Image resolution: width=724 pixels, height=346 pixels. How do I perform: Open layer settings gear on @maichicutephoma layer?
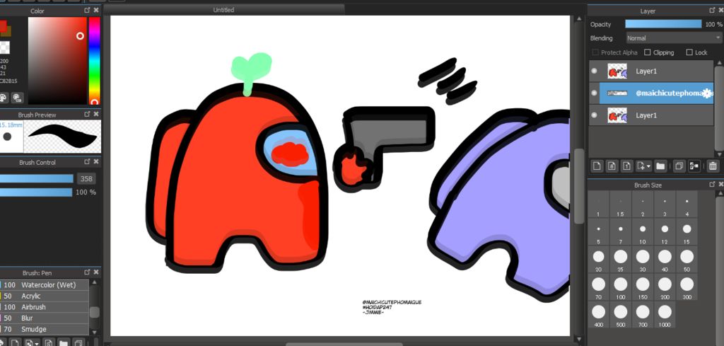706,93
